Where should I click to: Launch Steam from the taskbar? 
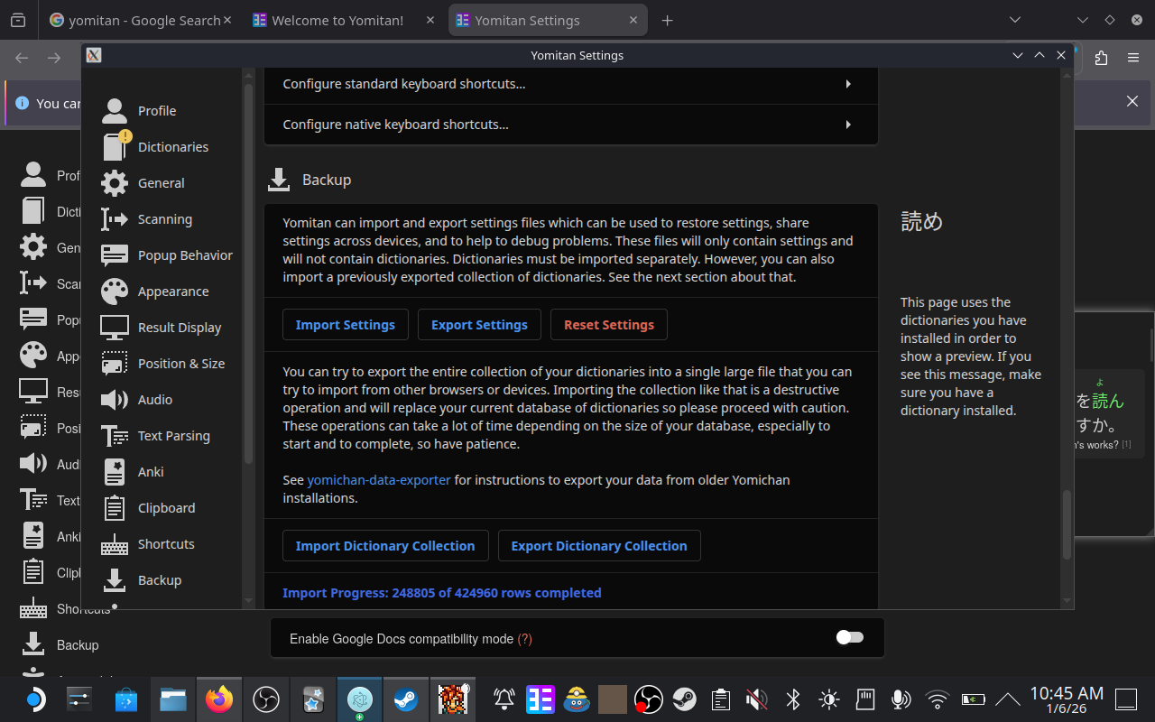(405, 699)
